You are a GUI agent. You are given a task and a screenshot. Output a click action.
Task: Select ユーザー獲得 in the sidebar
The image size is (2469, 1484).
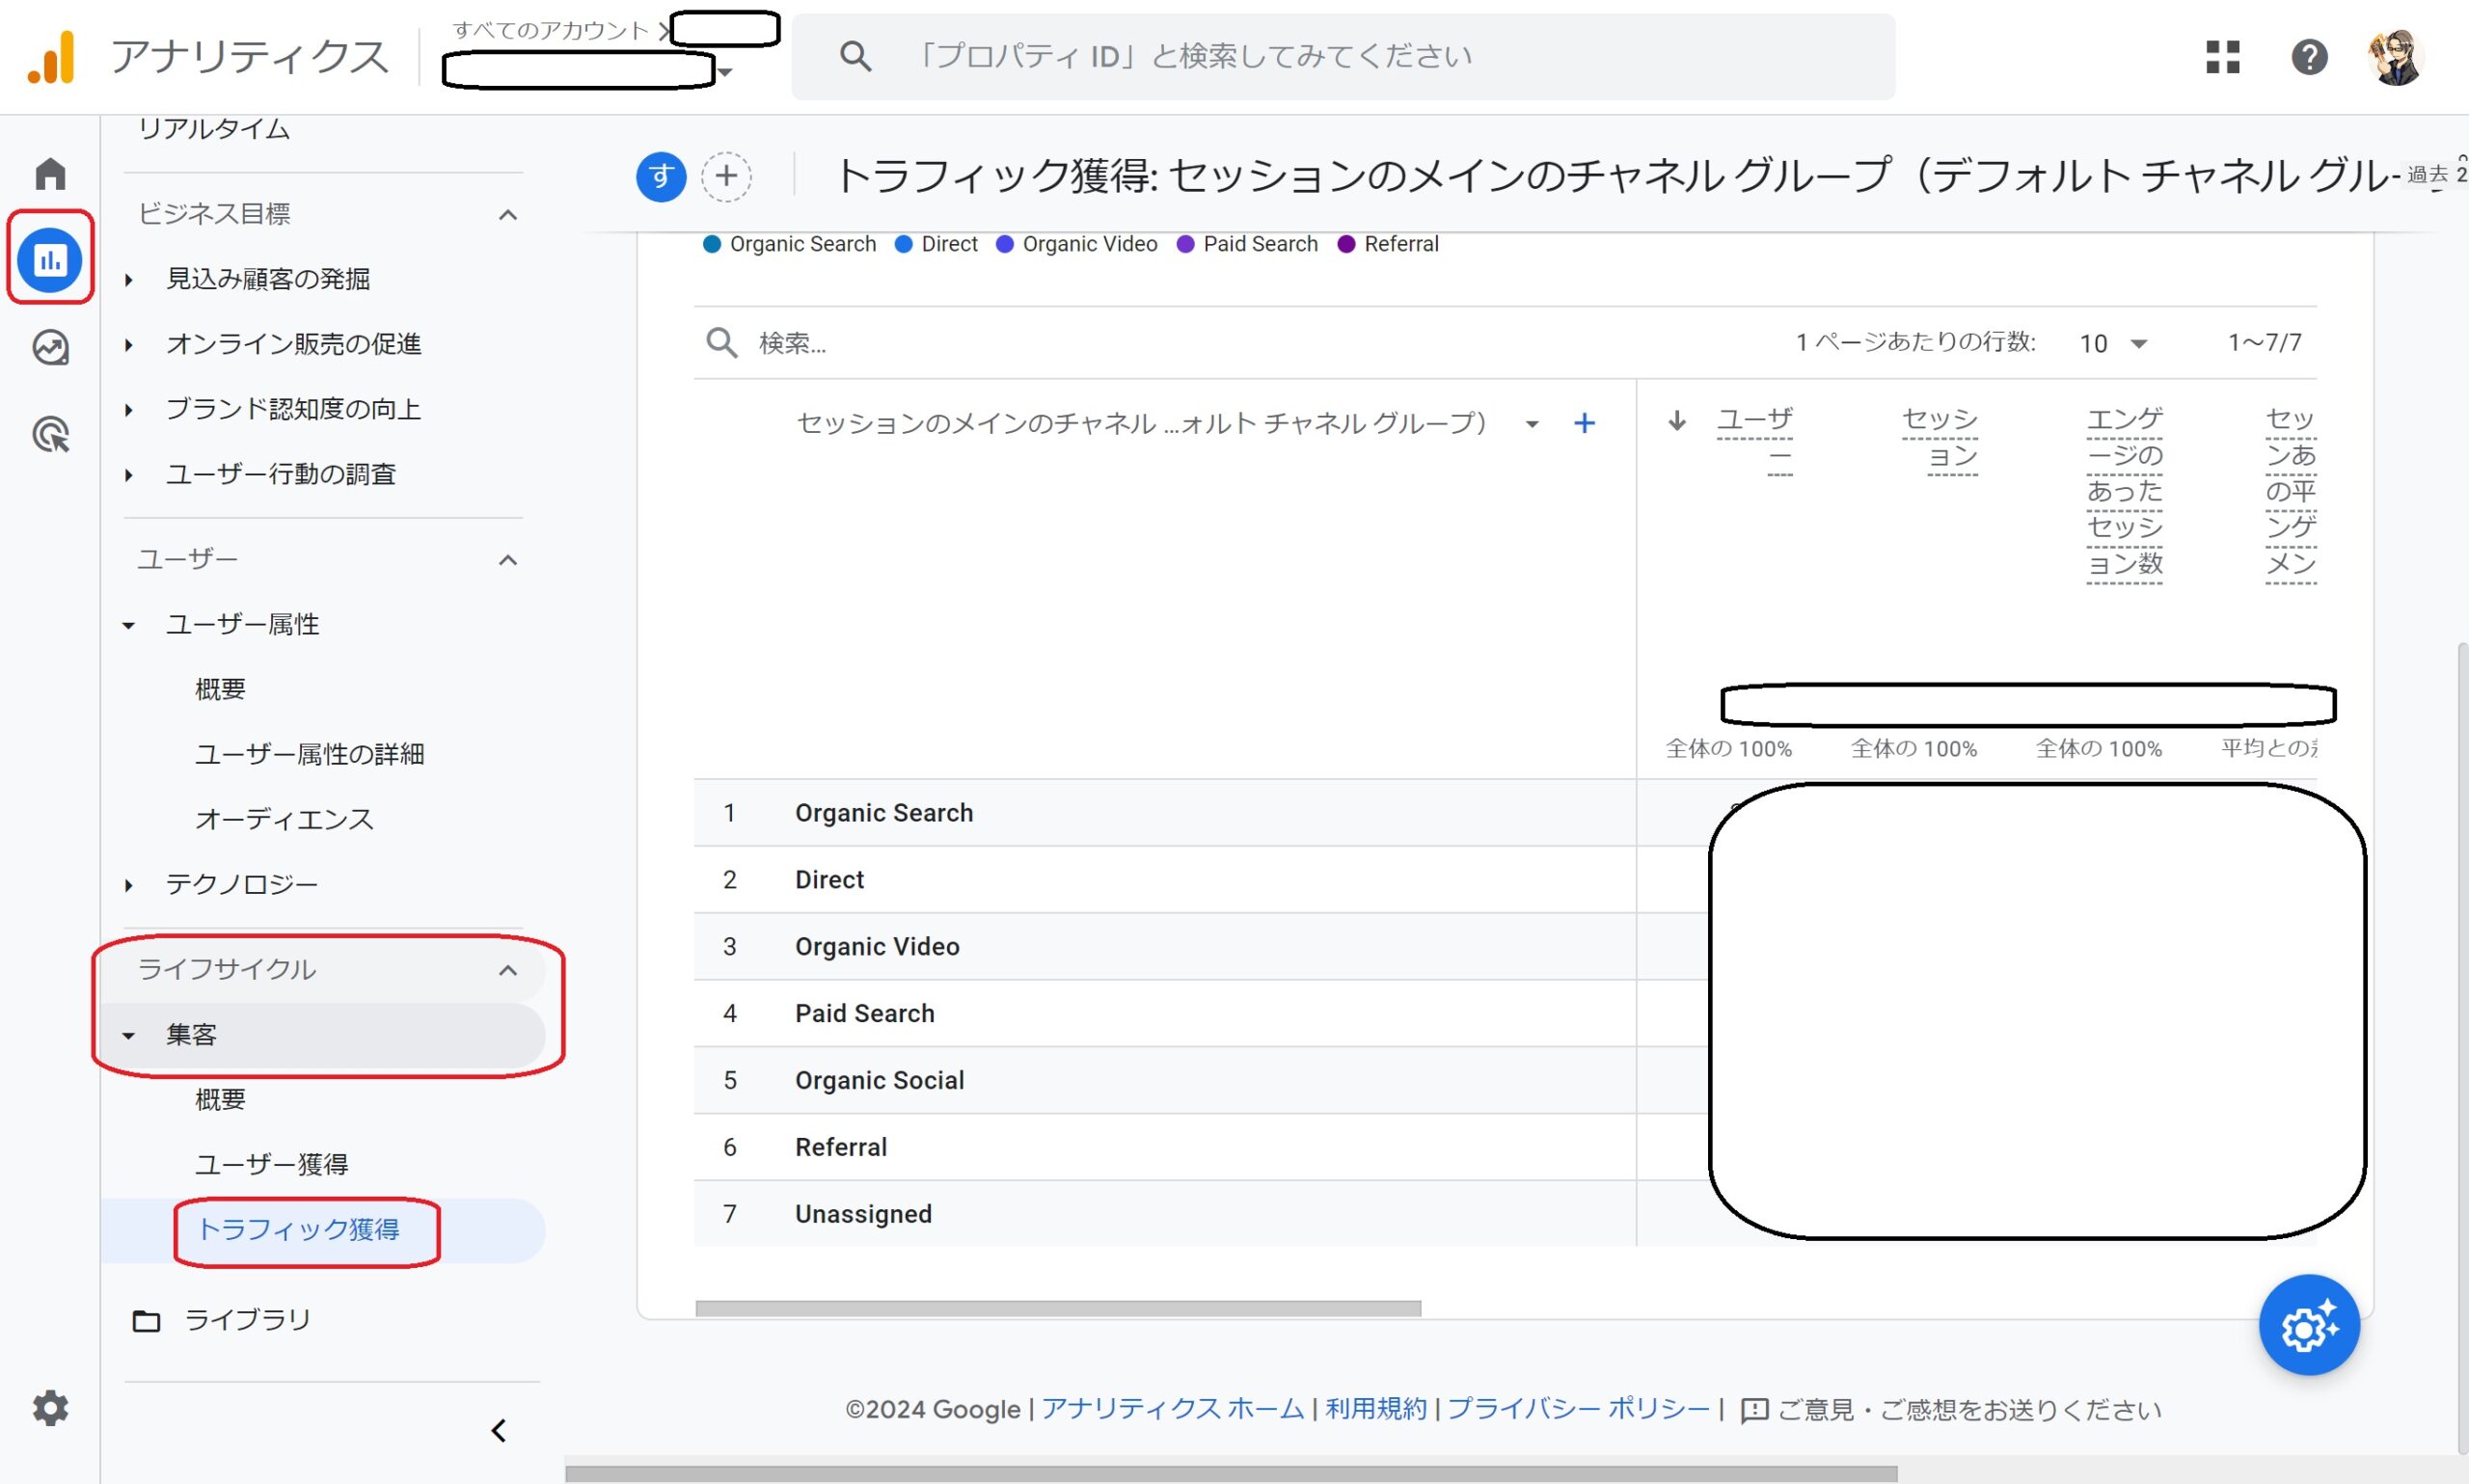click(x=271, y=1164)
